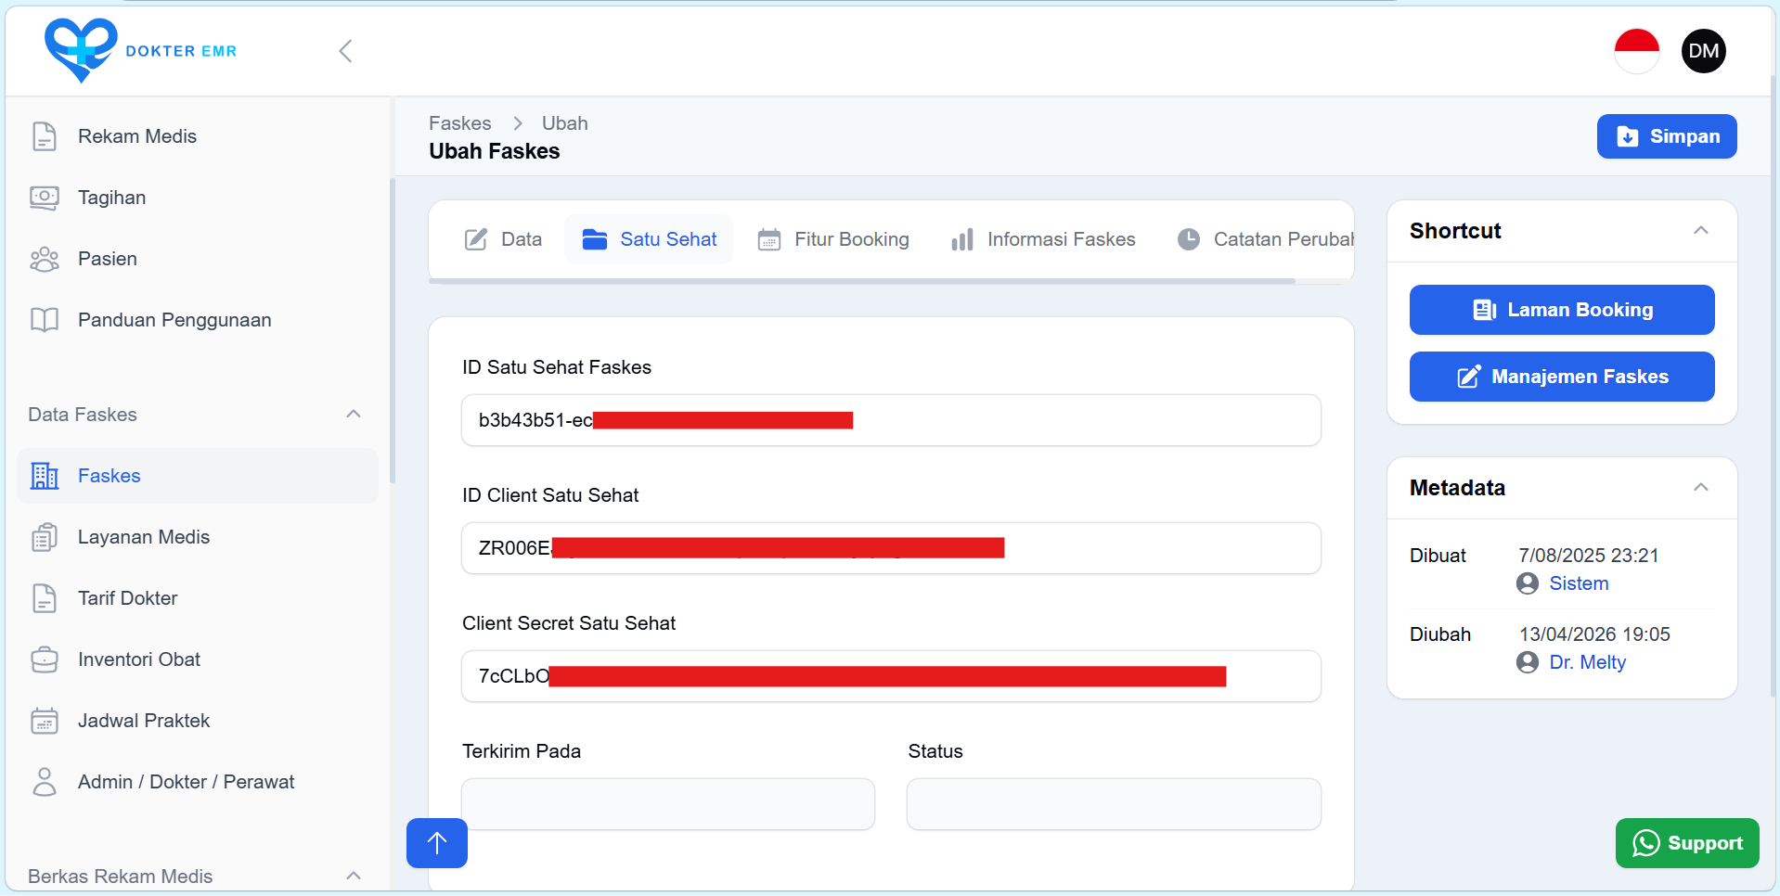Click the Tagihan money icon
Screen dimensions: 1780x896
point(45,198)
